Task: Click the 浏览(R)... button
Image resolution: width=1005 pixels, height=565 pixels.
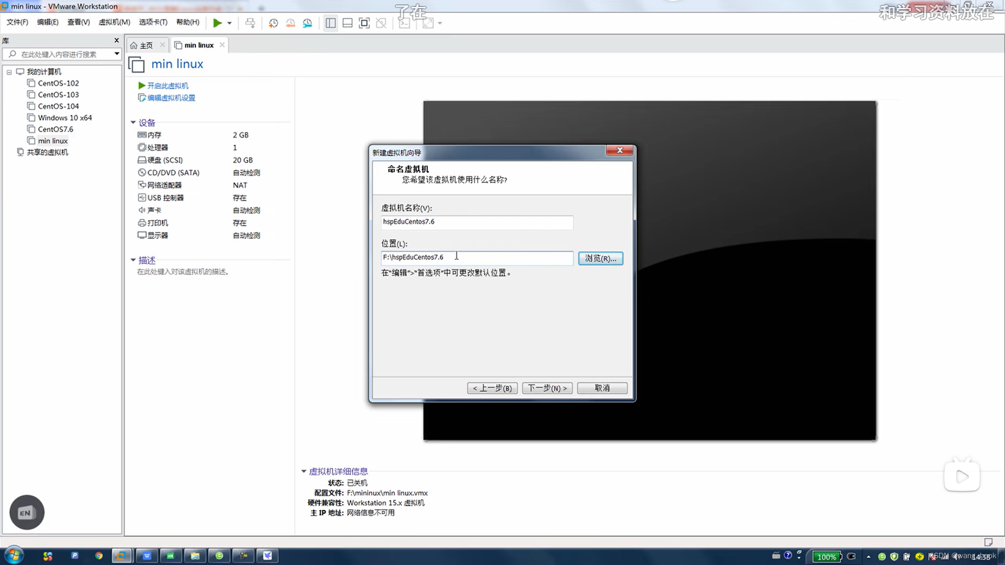Action: 600,258
